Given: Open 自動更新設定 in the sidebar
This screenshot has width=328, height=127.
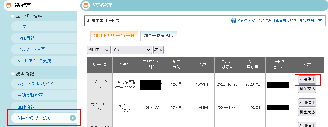Looking at the screenshot, I should [30, 95].
